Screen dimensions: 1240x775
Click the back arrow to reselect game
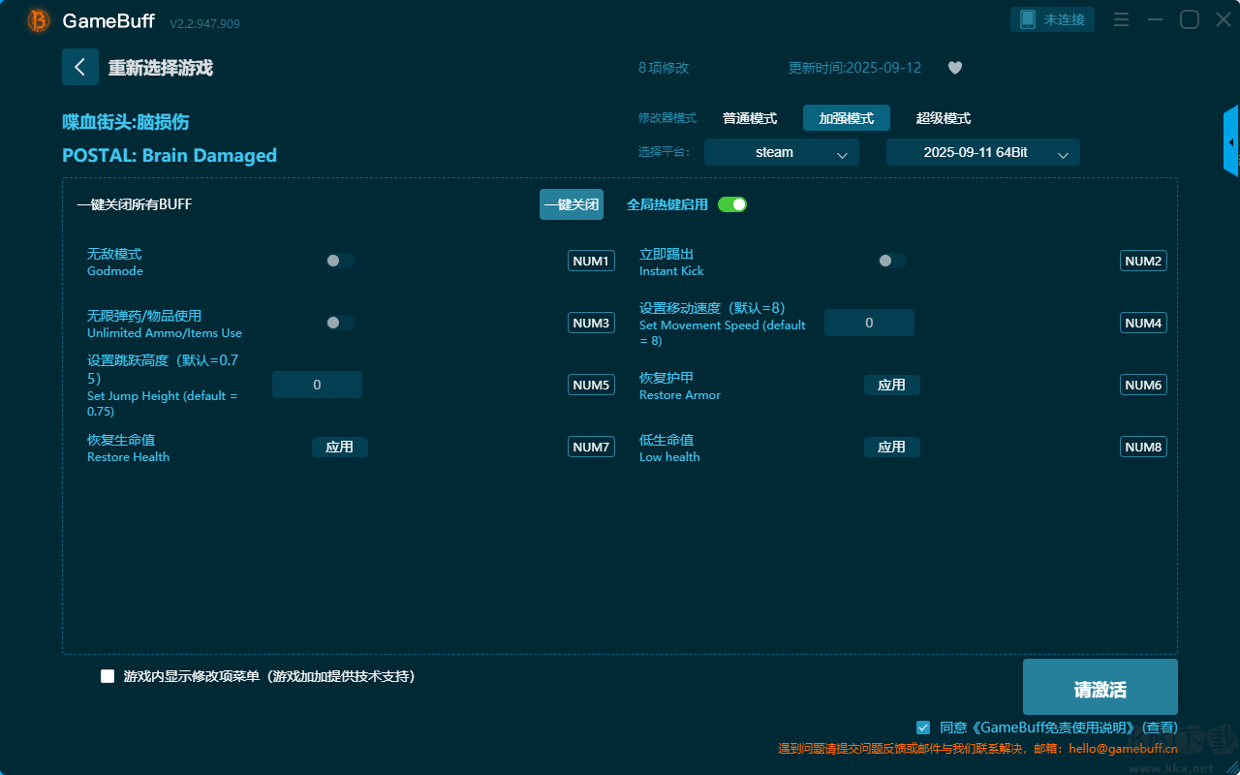tap(80, 67)
